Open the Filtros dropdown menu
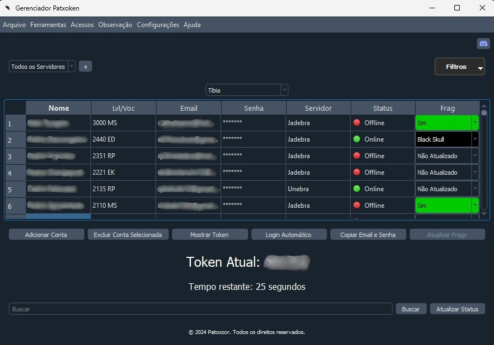The width and height of the screenshot is (494, 345). pyautogui.click(x=459, y=67)
